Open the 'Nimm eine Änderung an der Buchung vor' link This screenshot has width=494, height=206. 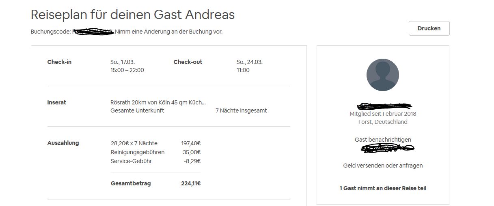pyautogui.click(x=168, y=32)
